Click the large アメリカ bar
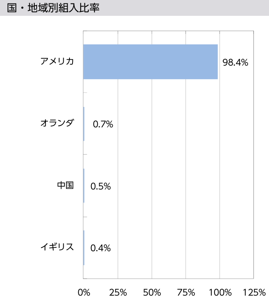The image size is (269, 301). 151,62
